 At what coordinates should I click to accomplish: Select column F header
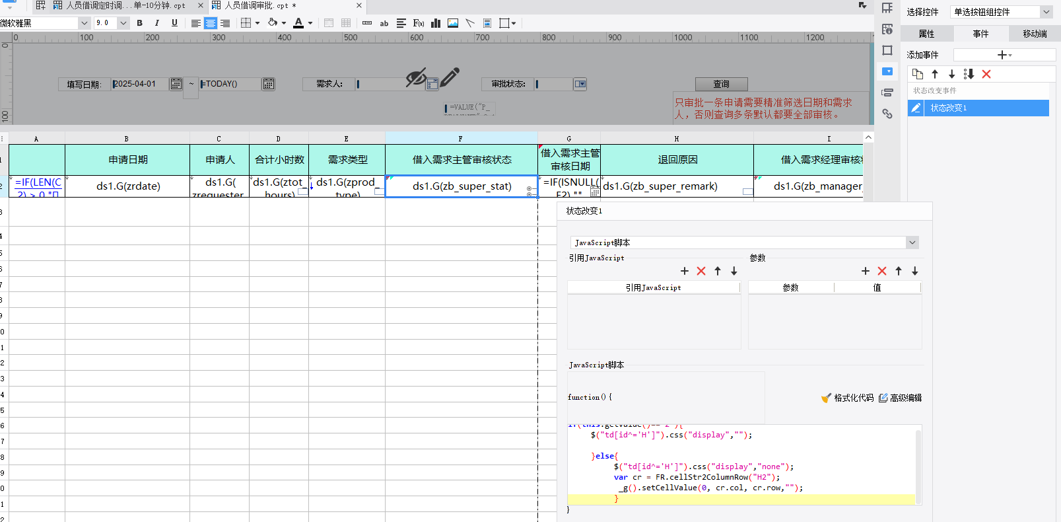[x=461, y=139]
